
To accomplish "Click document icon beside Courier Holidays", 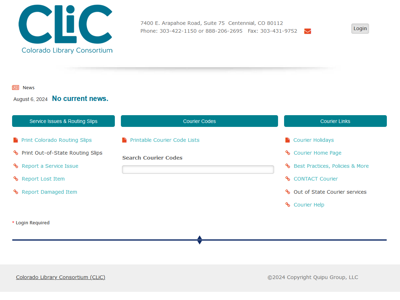I will point(287,140).
